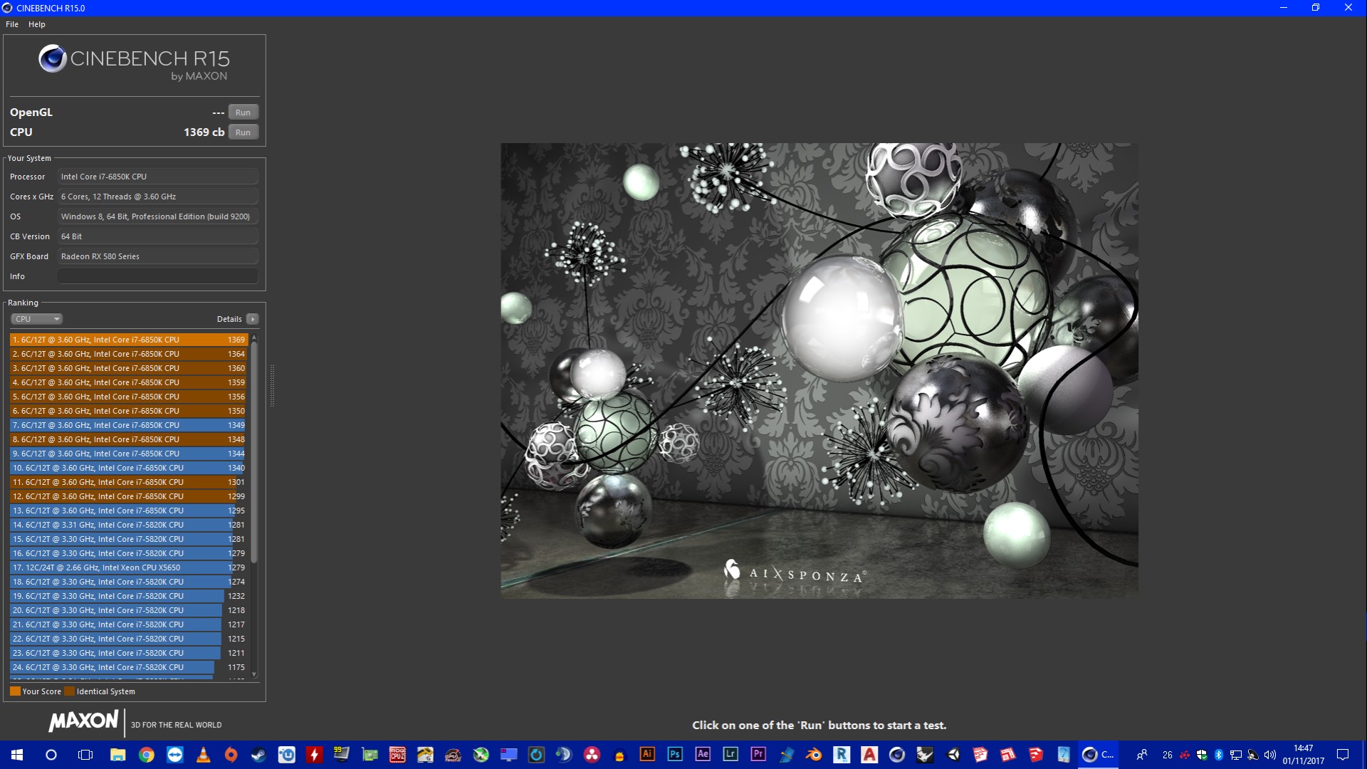Launch Unity from the taskbar
Viewport: 1367px width, 769px height.
(953, 755)
